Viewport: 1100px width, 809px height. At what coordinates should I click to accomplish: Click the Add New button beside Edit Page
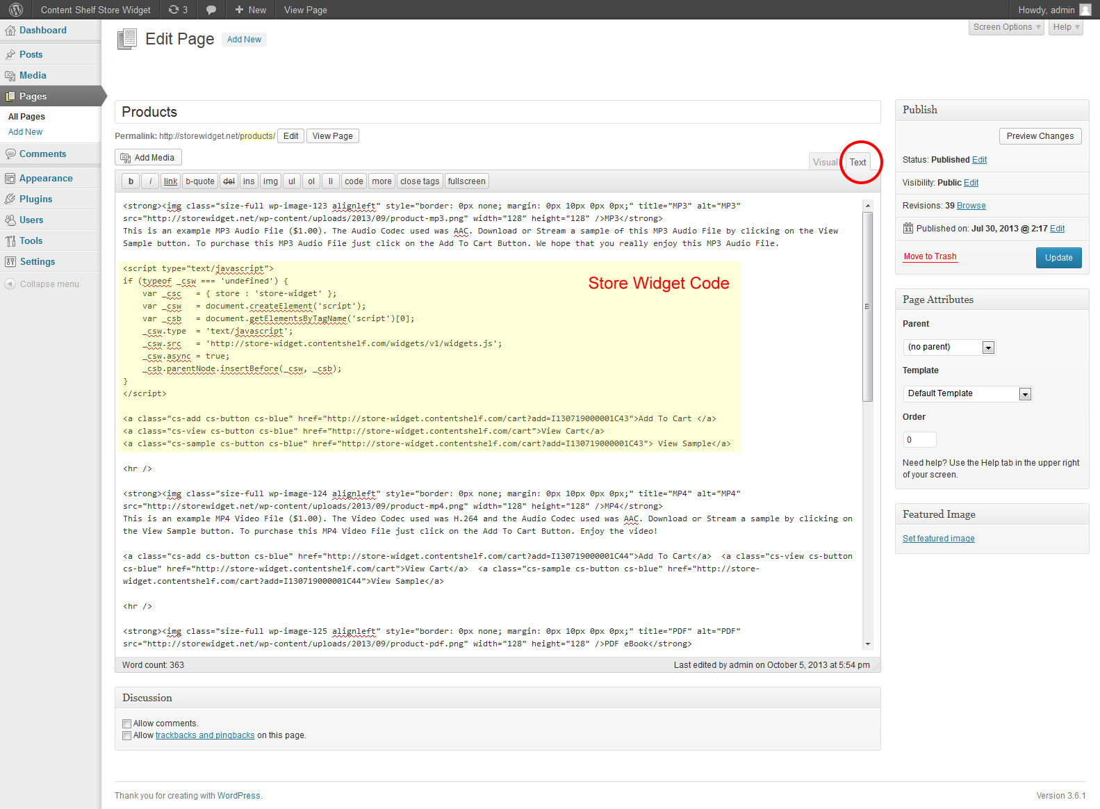244,40
